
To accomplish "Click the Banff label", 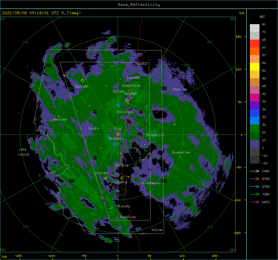I will [51, 173].
